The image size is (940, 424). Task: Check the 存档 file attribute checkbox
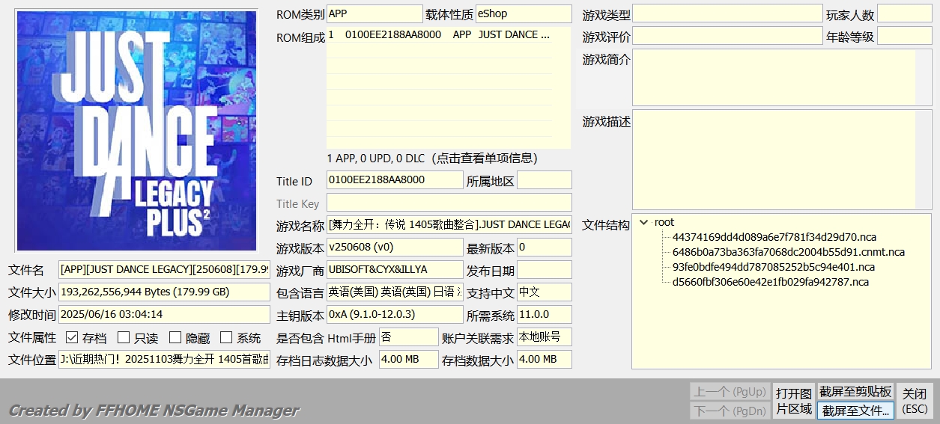tap(72, 338)
